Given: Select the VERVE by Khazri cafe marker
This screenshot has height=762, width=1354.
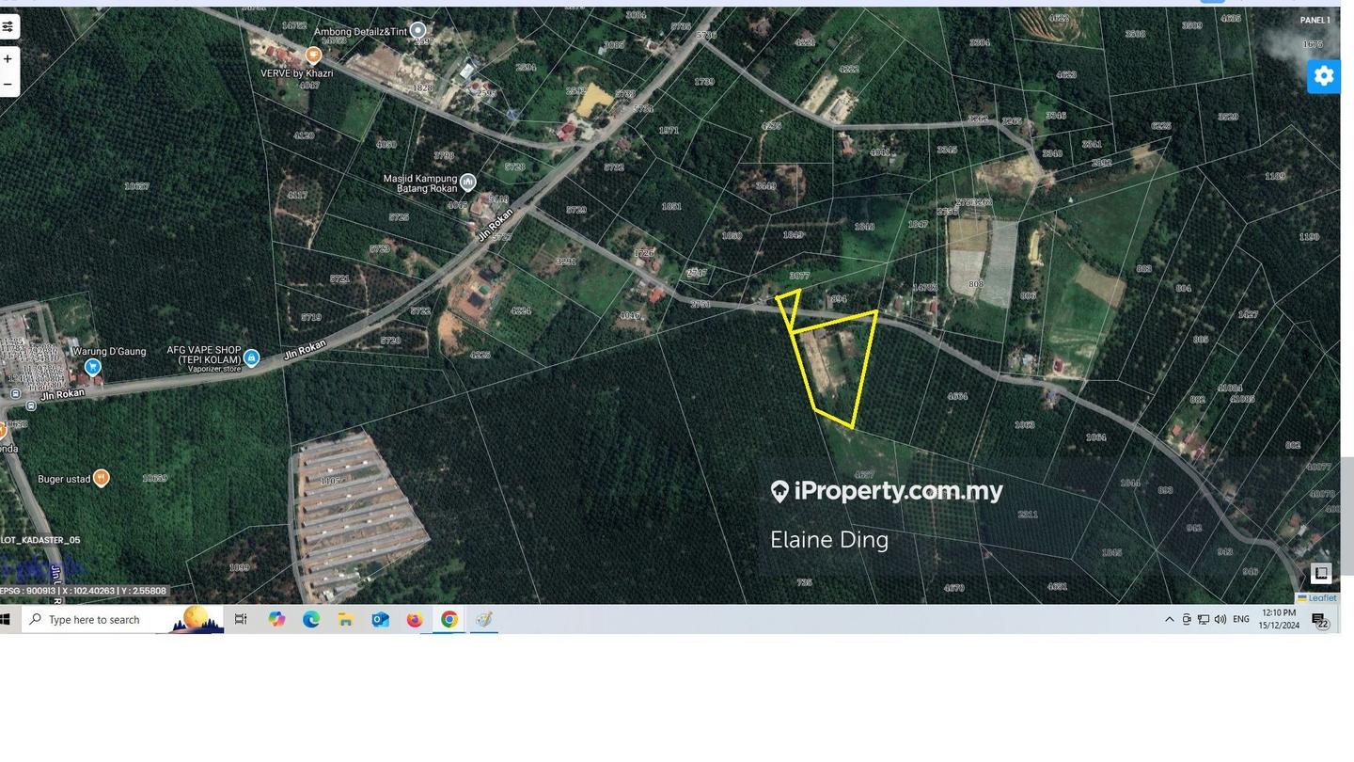Looking at the screenshot, I should [313, 56].
